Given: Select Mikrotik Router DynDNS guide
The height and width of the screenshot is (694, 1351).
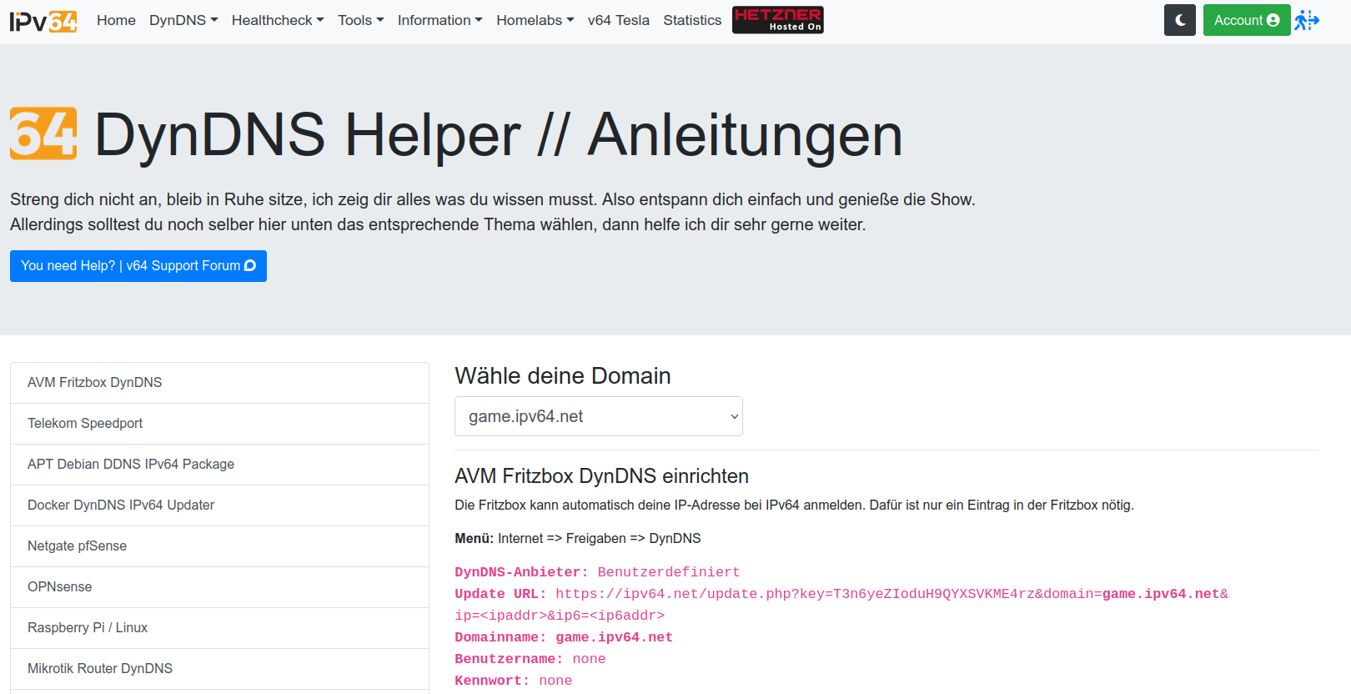Looking at the screenshot, I should click(x=219, y=669).
